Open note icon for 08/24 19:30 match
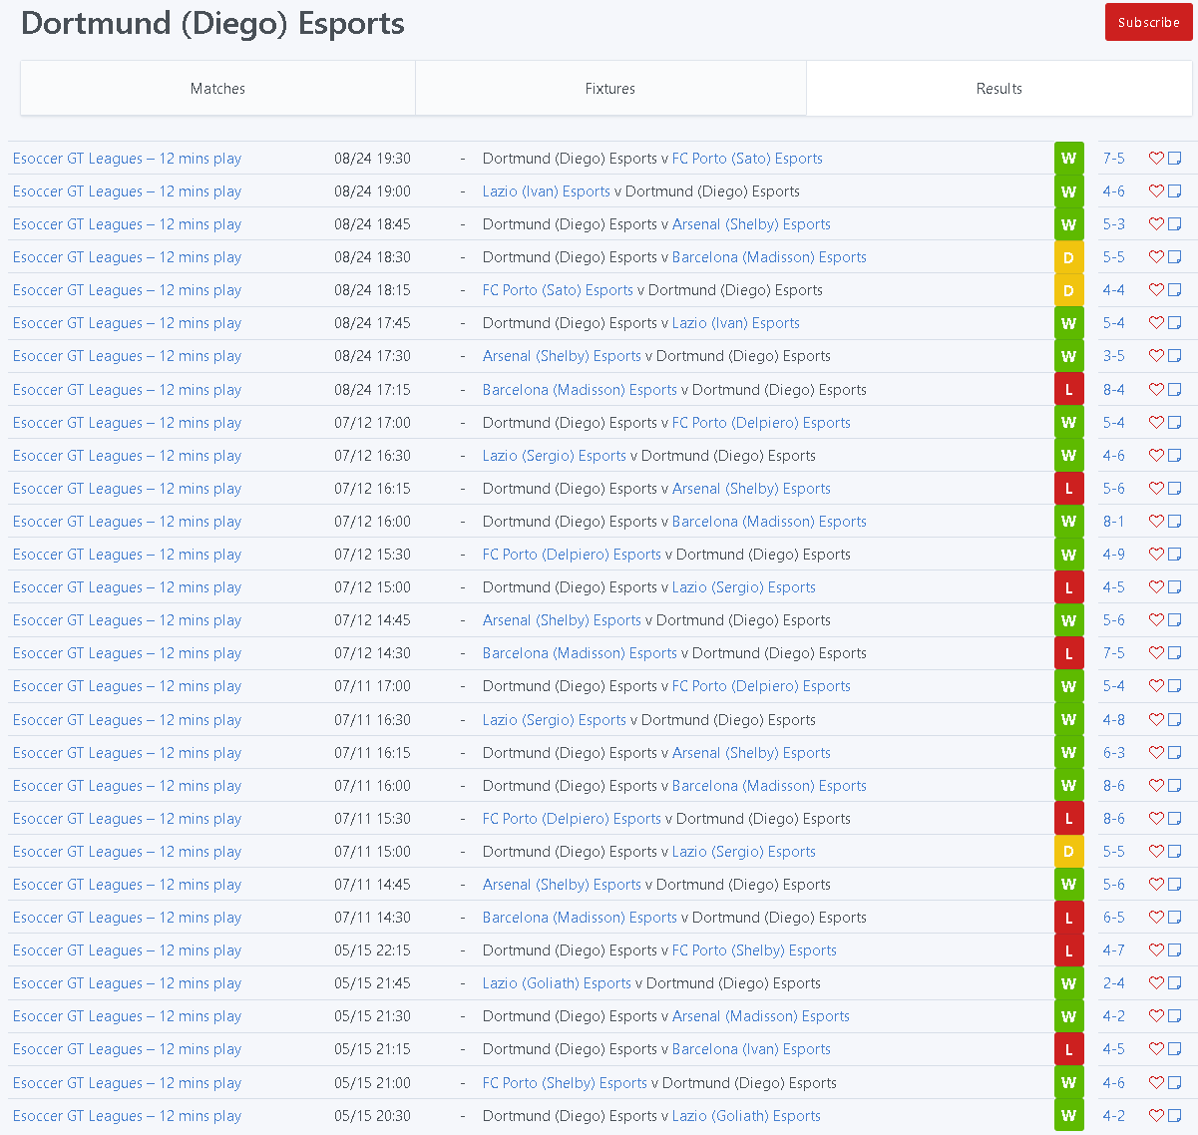 pos(1174,158)
